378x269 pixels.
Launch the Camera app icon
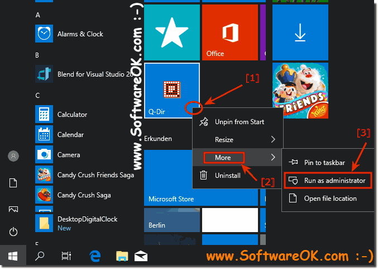coord(44,154)
